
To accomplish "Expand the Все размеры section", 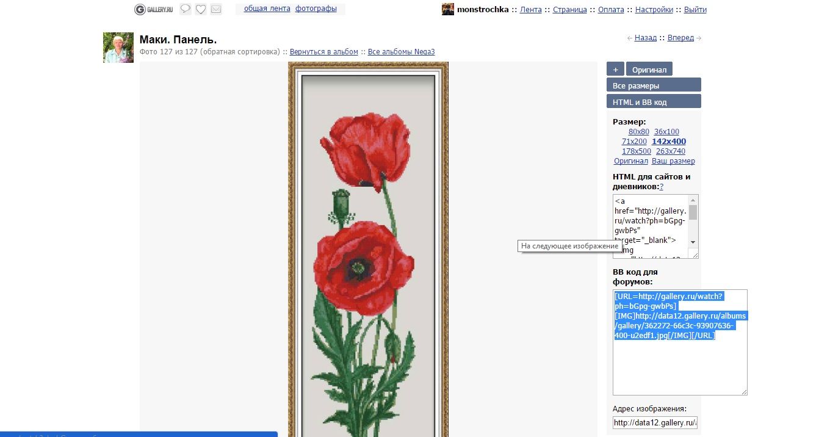I will (x=654, y=85).
